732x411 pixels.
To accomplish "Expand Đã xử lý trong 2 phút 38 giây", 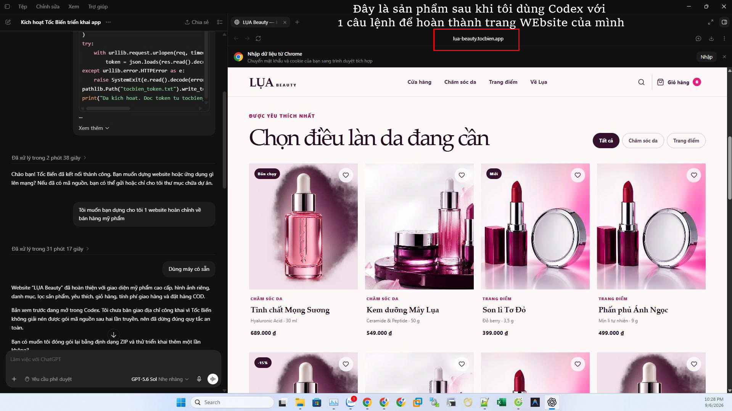I will pyautogui.click(x=49, y=158).
